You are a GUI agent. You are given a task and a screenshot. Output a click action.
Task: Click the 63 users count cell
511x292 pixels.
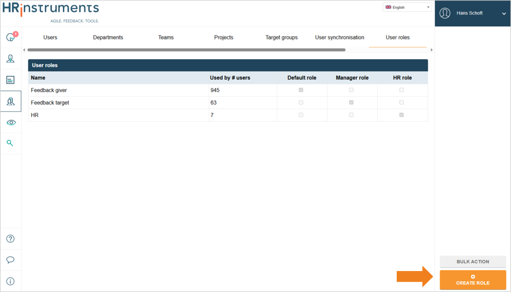pos(243,103)
